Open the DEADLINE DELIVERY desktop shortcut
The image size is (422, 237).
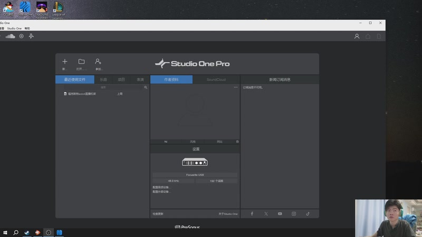42,9
